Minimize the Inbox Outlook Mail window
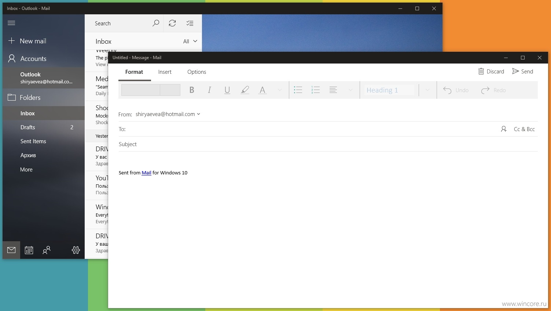The width and height of the screenshot is (551, 311). pos(400,8)
